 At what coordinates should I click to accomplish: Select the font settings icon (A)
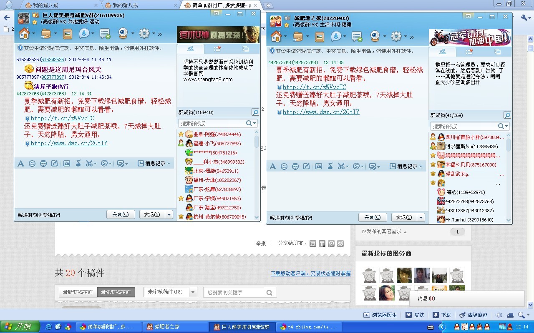(x=21, y=164)
